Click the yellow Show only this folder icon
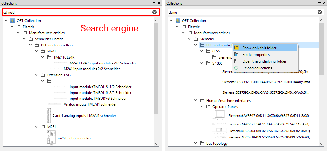The height and width of the screenshot is (151, 327). [236, 48]
